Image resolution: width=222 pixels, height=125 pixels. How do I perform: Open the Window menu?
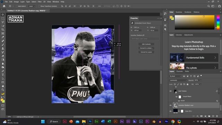coord(55,2)
